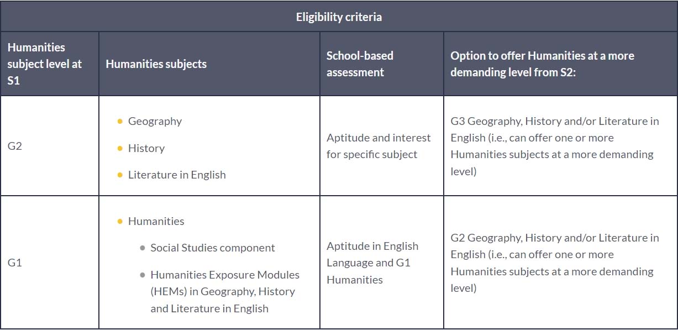The width and height of the screenshot is (678, 330).
Task: Click the Eligibility criteria table title
Action: click(339, 17)
